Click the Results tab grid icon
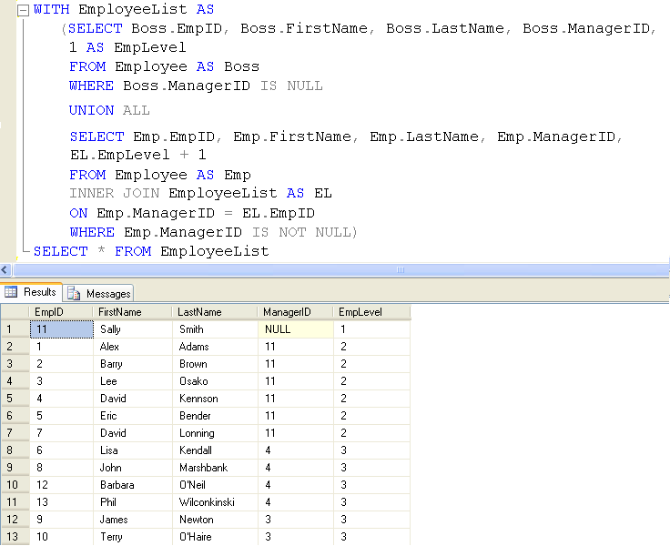 click(x=11, y=292)
